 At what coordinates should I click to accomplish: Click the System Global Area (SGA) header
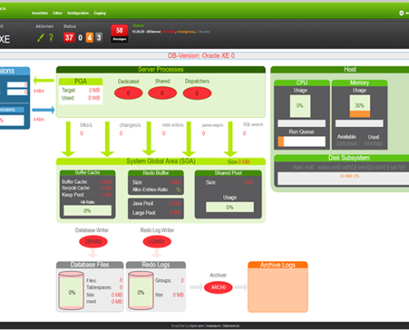click(x=161, y=162)
